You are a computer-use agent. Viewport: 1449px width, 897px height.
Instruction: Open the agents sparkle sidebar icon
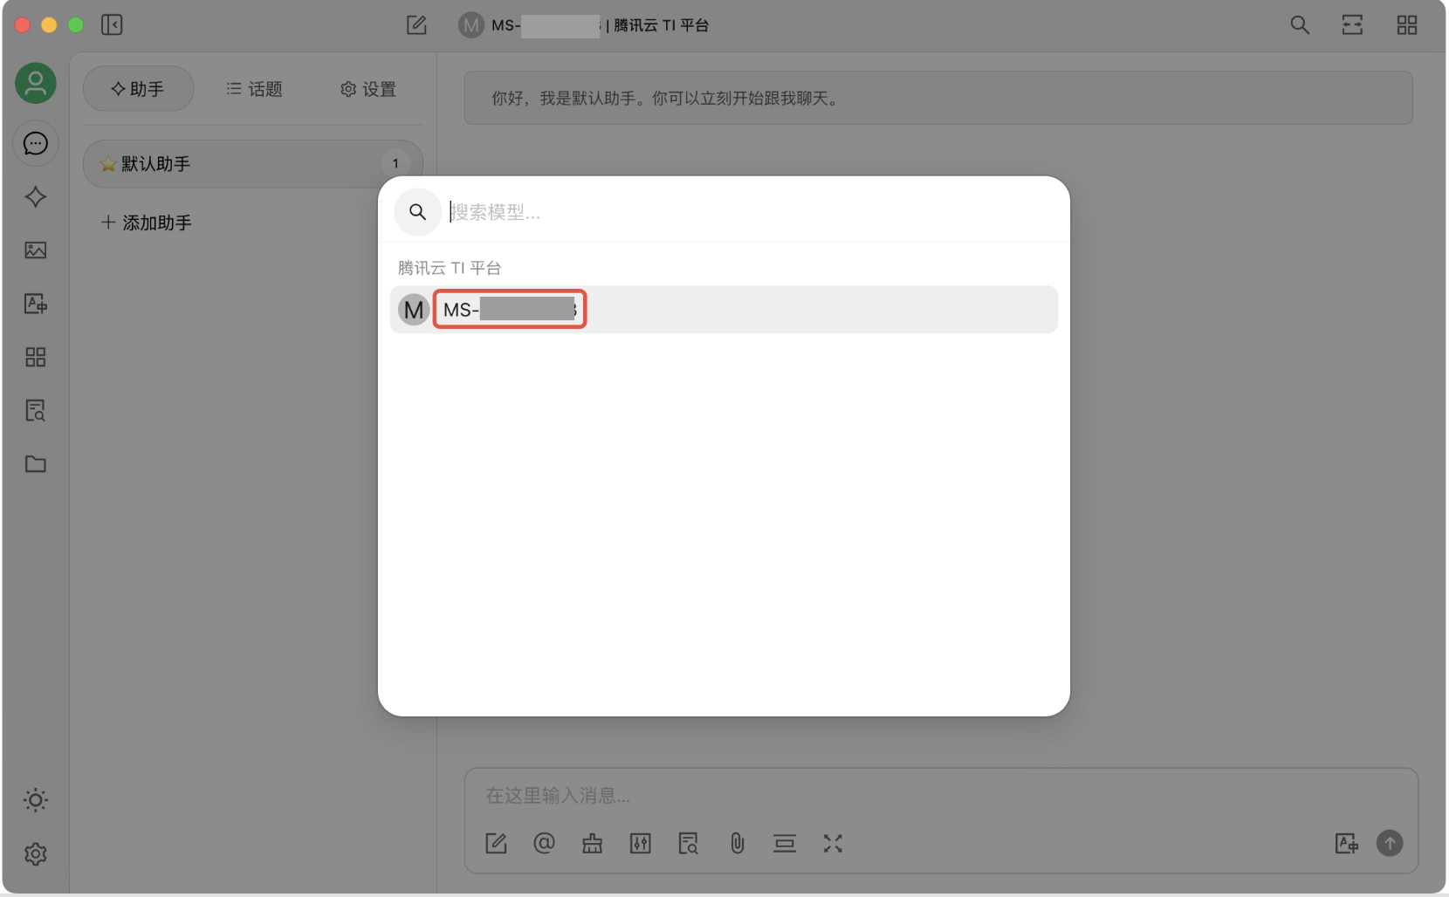(36, 196)
